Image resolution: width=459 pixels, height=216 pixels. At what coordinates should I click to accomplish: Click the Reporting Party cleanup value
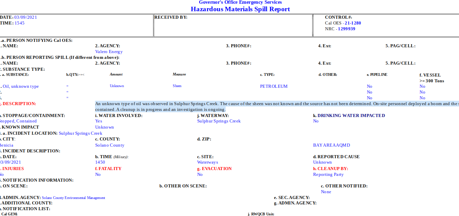click(x=328, y=175)
